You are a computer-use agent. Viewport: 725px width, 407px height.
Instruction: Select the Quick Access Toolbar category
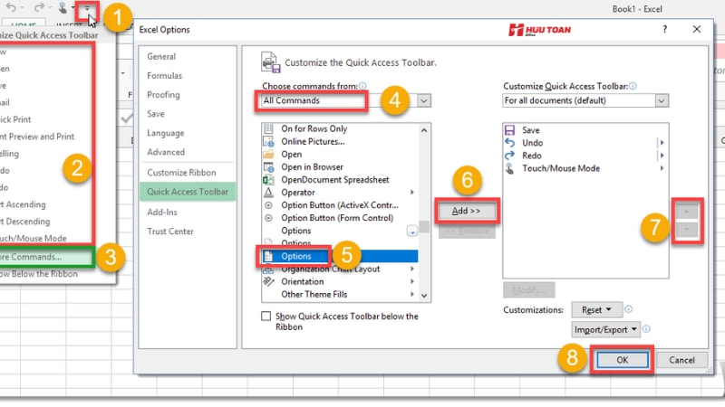(x=188, y=192)
